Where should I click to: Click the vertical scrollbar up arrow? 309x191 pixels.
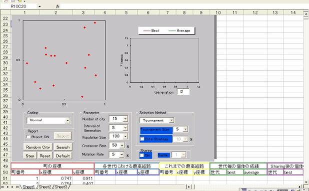(x=306, y=14)
